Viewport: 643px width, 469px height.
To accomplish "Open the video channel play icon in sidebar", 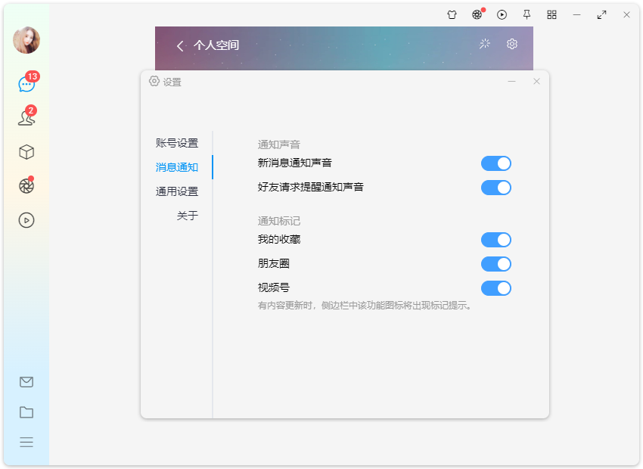I will click(x=26, y=220).
